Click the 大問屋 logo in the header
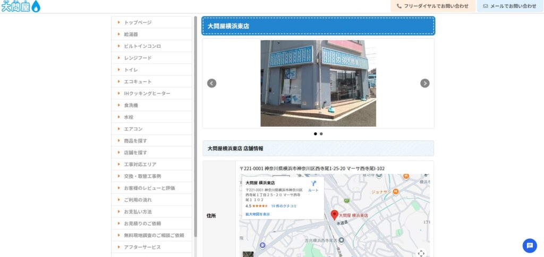The image size is (544, 257). (x=21, y=6)
